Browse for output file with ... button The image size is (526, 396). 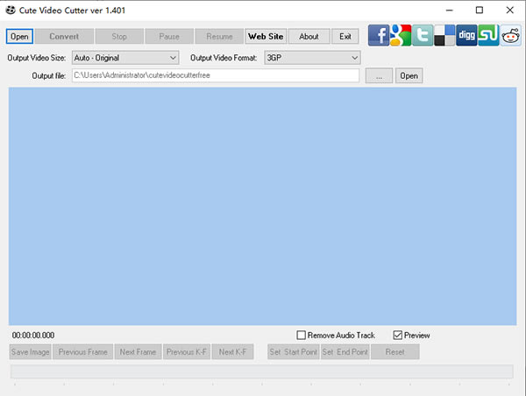pos(379,75)
